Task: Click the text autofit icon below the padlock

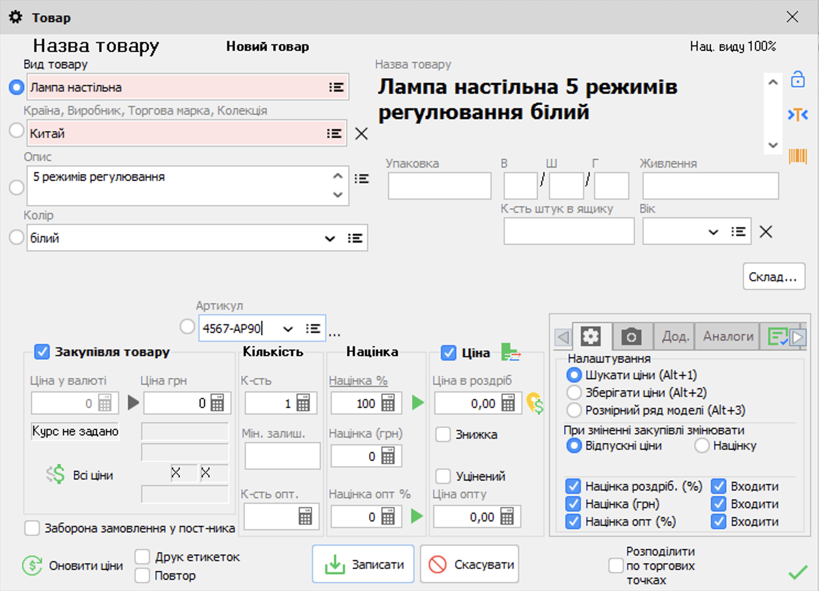Action: (798, 115)
